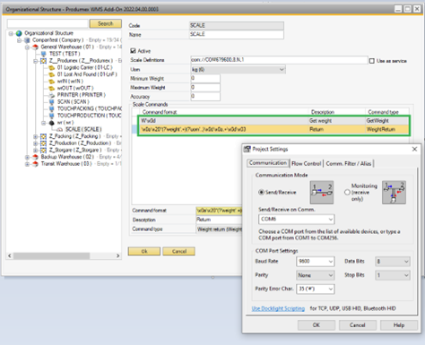
Task: Click the 01 Logistic Carrier location icon
Action: coord(52,67)
